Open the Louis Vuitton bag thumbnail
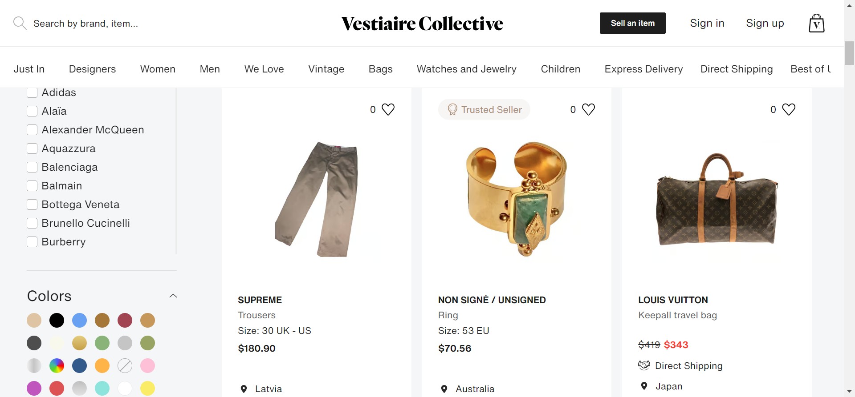 717,199
